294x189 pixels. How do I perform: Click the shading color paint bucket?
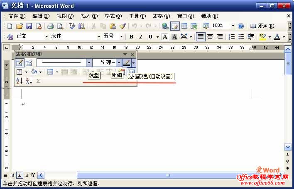(34, 72)
